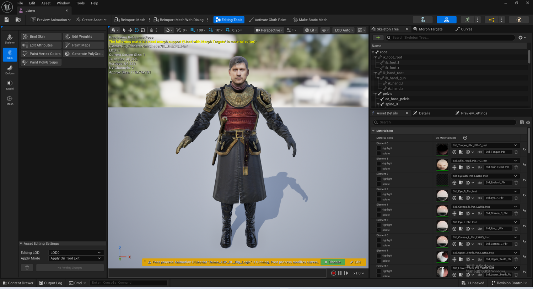
Task: Activate the scale gizmo in viewport toolbar
Action: tap(143, 30)
